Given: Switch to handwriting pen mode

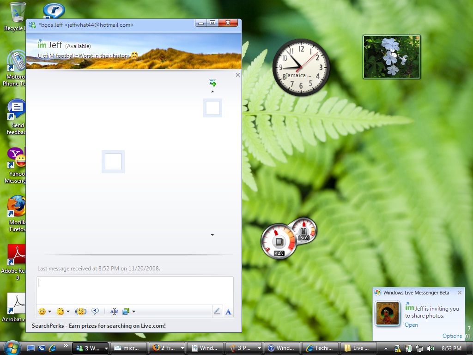Looking at the screenshot, I should click(217, 312).
